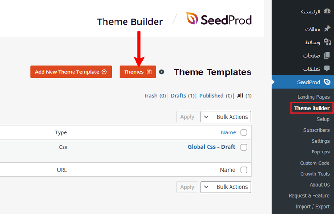
Task: Click the pages icon in sidebar
Action: click(x=326, y=56)
